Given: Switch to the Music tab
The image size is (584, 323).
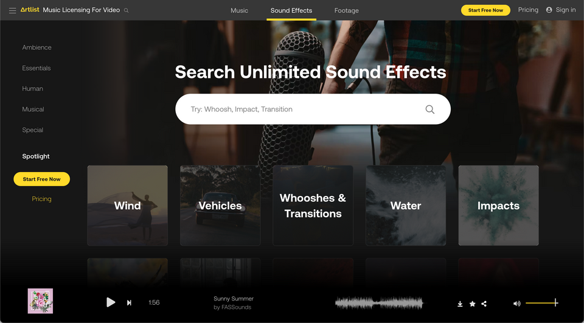Looking at the screenshot, I should (239, 10).
